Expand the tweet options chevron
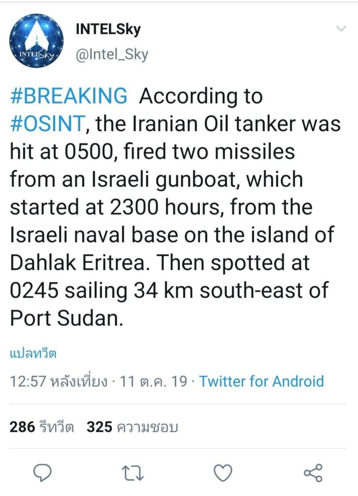 point(341,29)
